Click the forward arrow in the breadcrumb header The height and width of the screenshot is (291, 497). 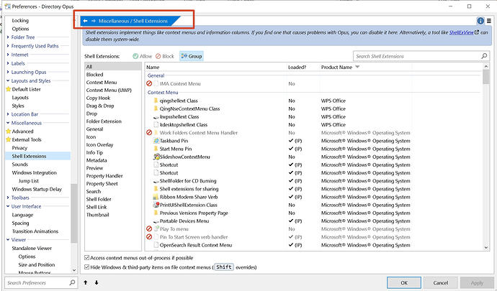tap(94, 22)
